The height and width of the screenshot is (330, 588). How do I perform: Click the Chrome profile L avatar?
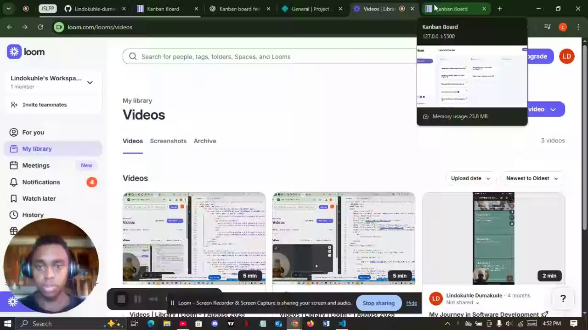tap(563, 27)
